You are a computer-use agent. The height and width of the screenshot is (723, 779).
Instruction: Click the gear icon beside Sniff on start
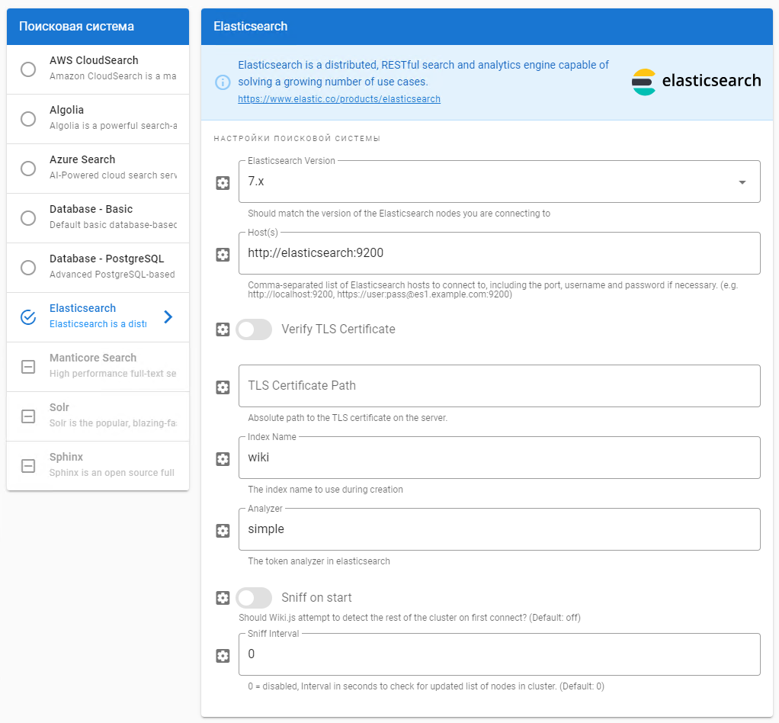[223, 598]
